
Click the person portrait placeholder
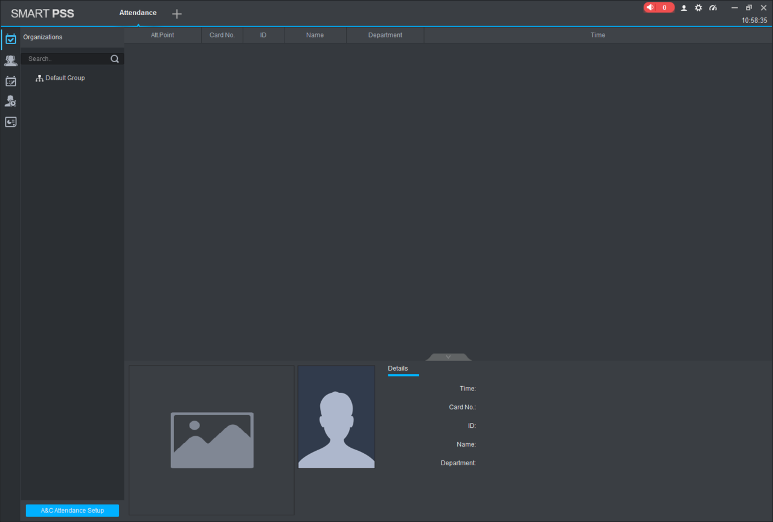[x=336, y=417]
